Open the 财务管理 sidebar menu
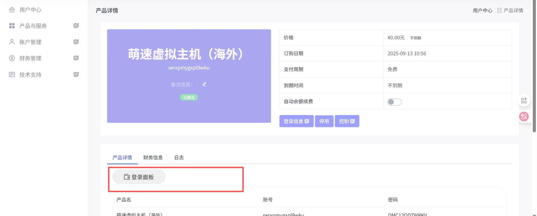 tap(30, 58)
